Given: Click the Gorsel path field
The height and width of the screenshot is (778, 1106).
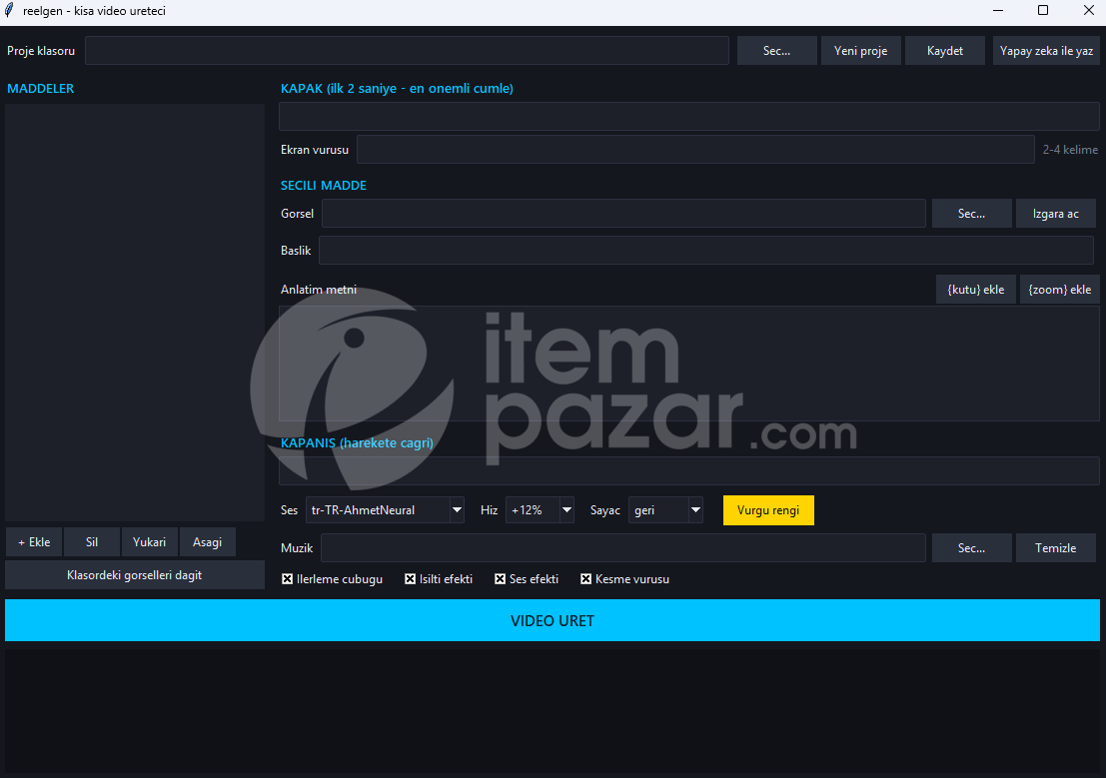Looking at the screenshot, I should click(623, 213).
